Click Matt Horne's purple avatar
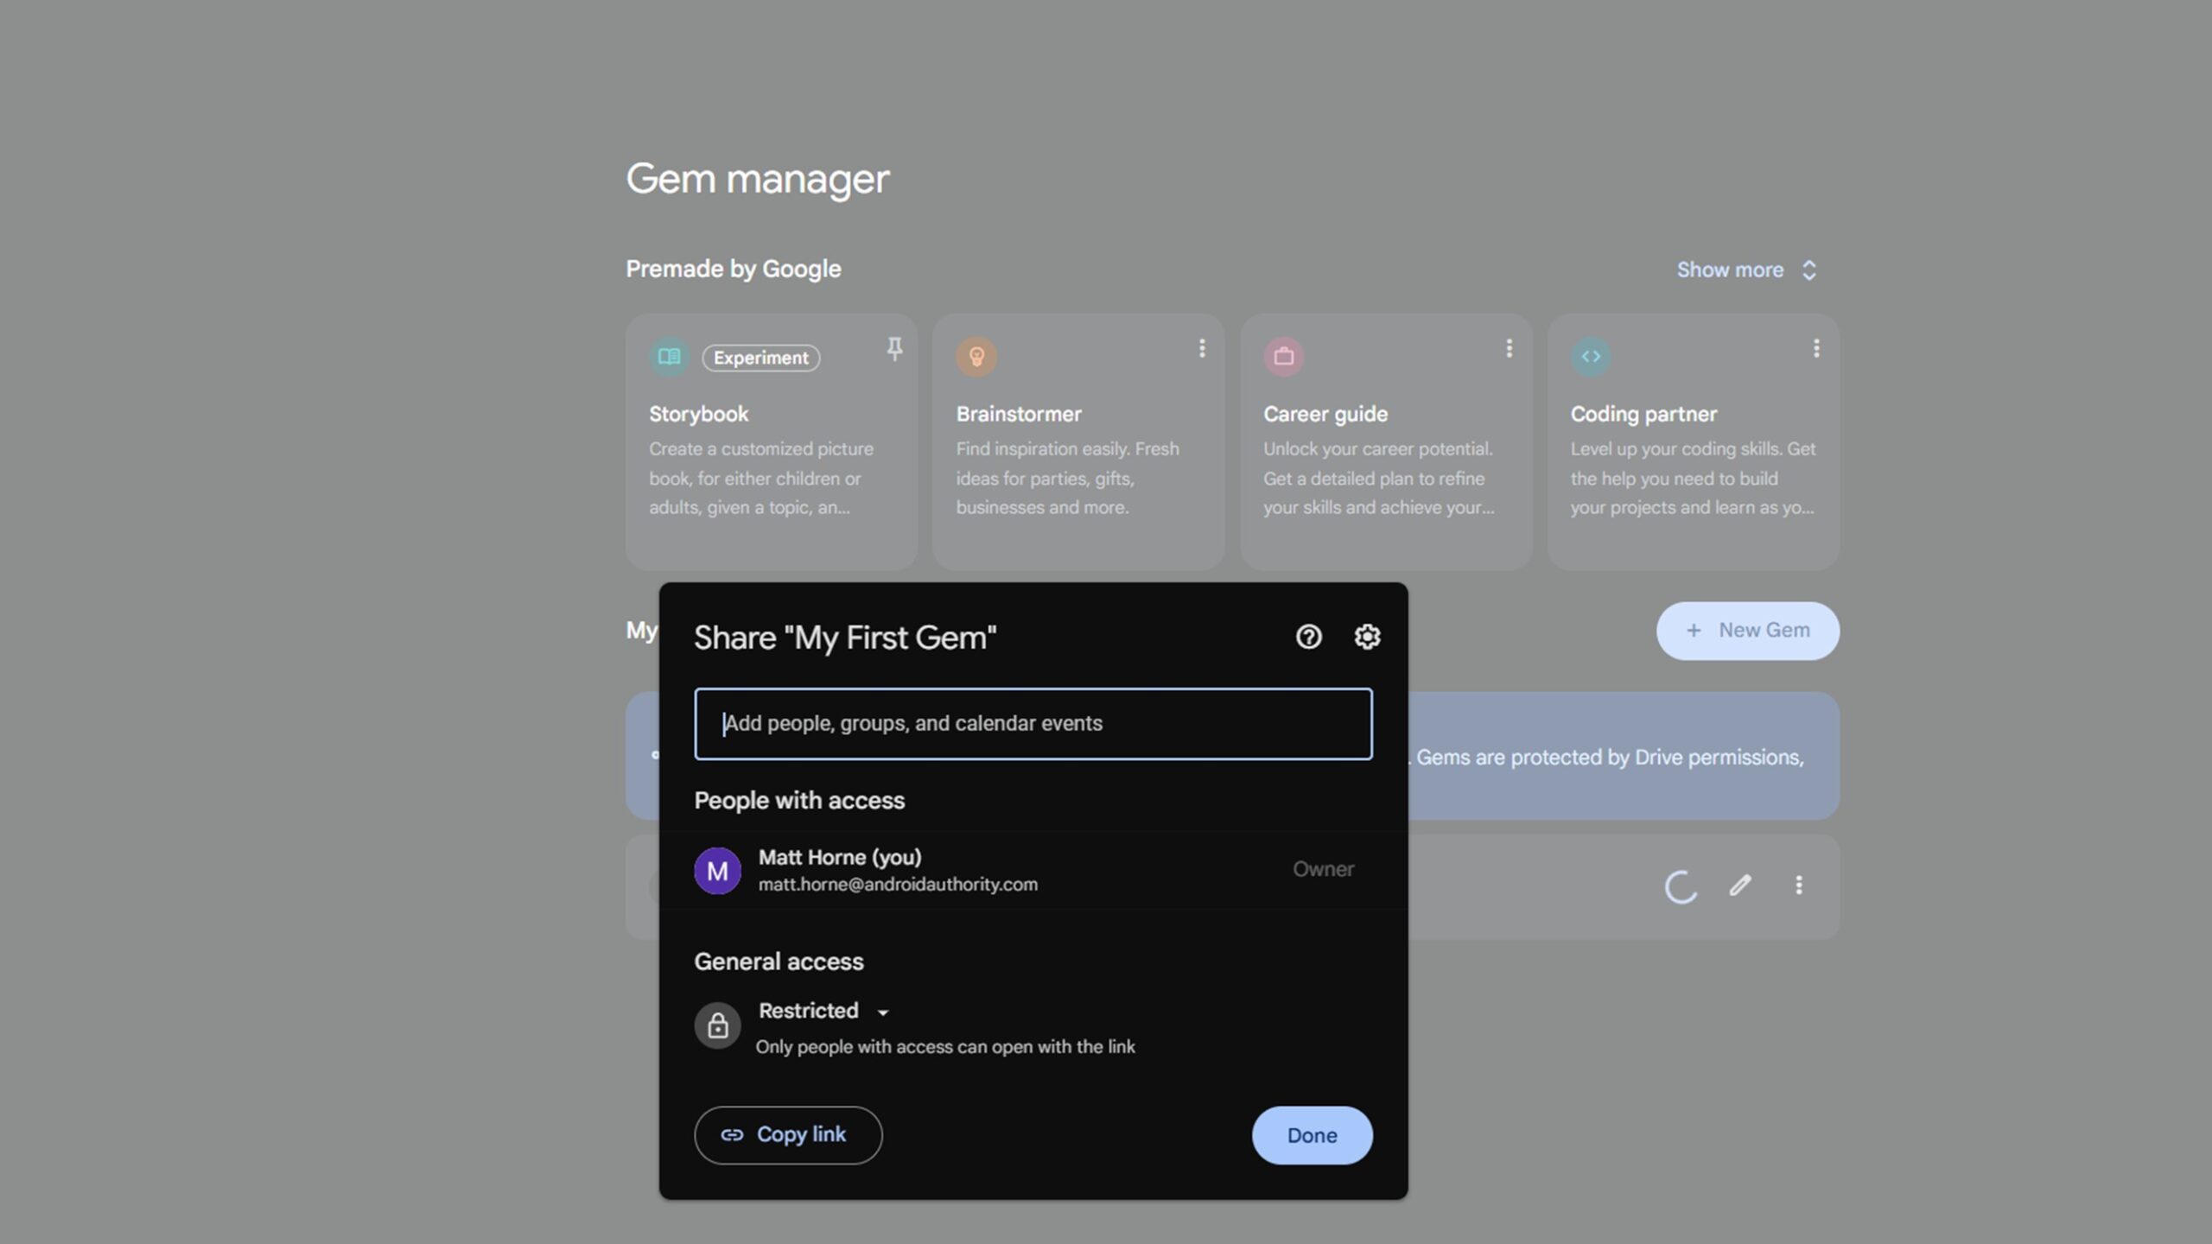2212x1244 pixels. [x=717, y=871]
